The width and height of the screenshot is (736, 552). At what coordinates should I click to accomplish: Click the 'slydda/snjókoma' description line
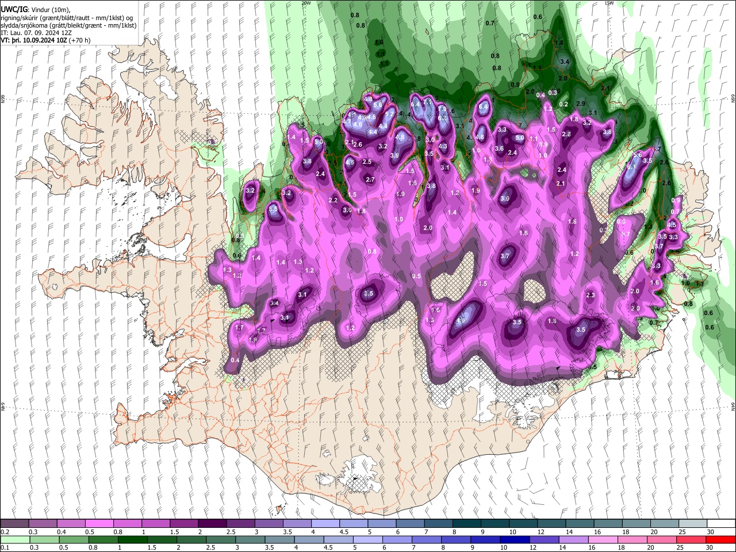[68, 25]
